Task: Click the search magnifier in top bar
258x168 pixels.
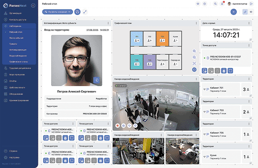Action: click(x=215, y=4)
